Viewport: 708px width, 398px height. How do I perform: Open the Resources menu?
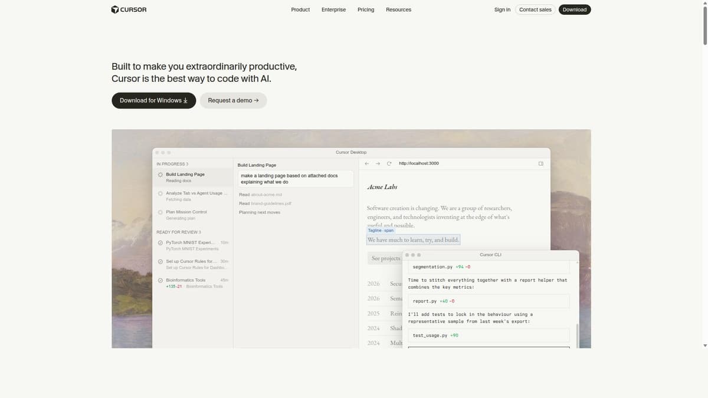point(398,9)
